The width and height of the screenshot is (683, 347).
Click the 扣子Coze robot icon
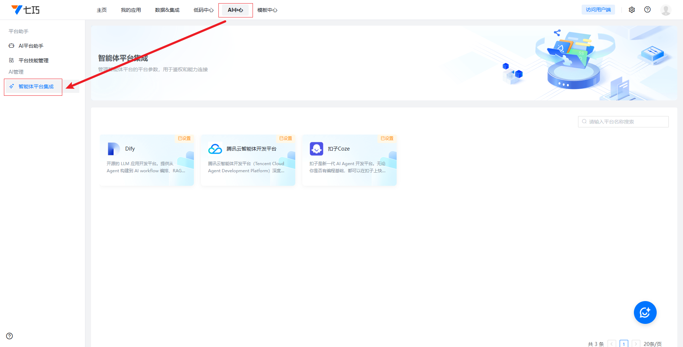coord(316,149)
